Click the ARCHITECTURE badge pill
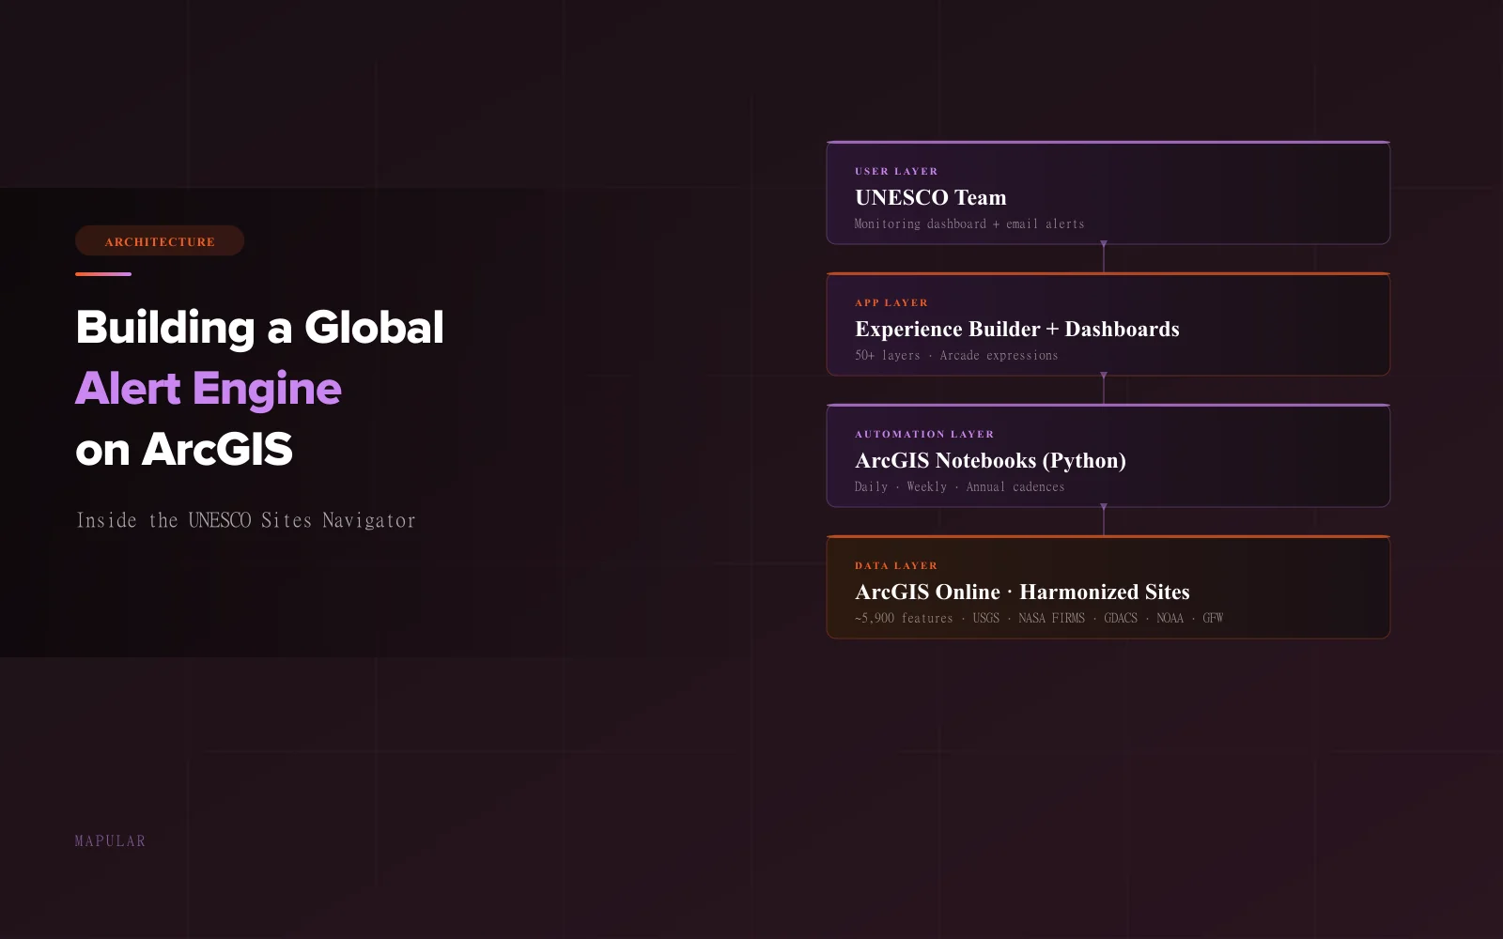Screen dimensions: 1503x939 point(160,240)
